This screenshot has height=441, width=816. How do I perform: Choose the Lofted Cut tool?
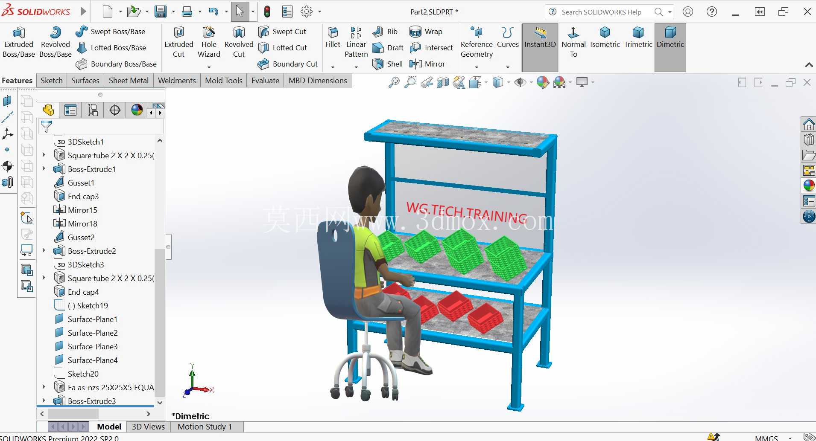283,48
